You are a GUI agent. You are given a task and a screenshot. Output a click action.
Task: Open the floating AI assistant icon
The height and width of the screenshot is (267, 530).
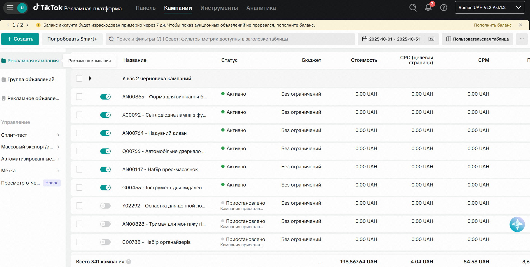point(517,224)
